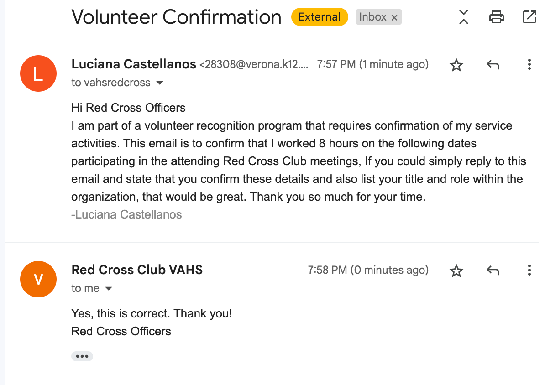Expand the 'to me' recipient details
The height and width of the screenshot is (385, 545).
click(109, 289)
